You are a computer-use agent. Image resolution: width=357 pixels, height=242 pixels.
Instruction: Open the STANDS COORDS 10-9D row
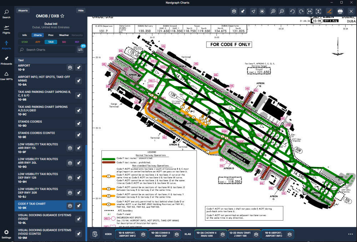(x=50, y=124)
